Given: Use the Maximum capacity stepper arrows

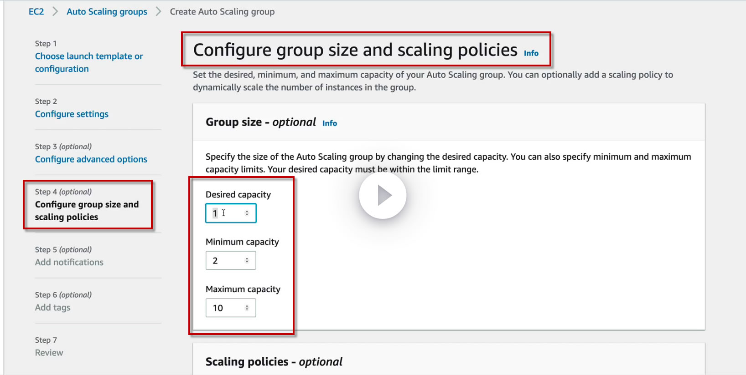Looking at the screenshot, I should tap(247, 308).
